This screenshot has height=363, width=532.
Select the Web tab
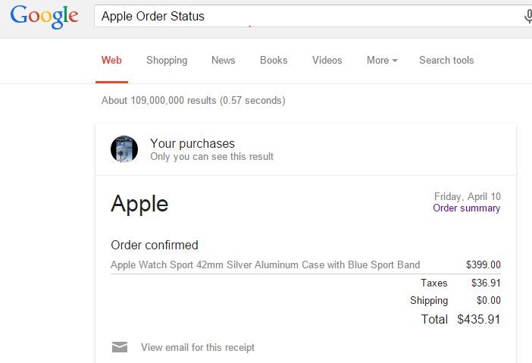point(111,61)
